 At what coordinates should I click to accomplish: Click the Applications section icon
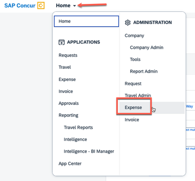pos(61,42)
